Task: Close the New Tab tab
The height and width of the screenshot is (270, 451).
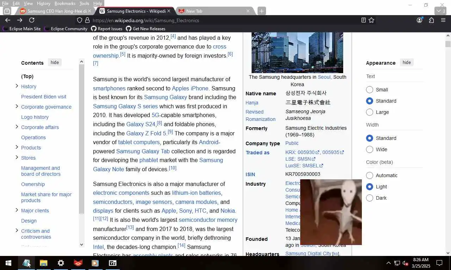Action: click(248, 11)
